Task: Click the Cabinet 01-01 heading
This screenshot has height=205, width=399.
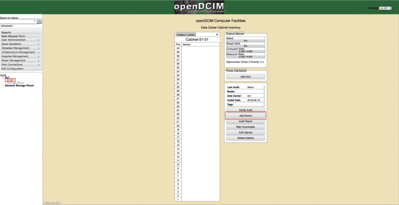Action: pyautogui.click(x=197, y=39)
